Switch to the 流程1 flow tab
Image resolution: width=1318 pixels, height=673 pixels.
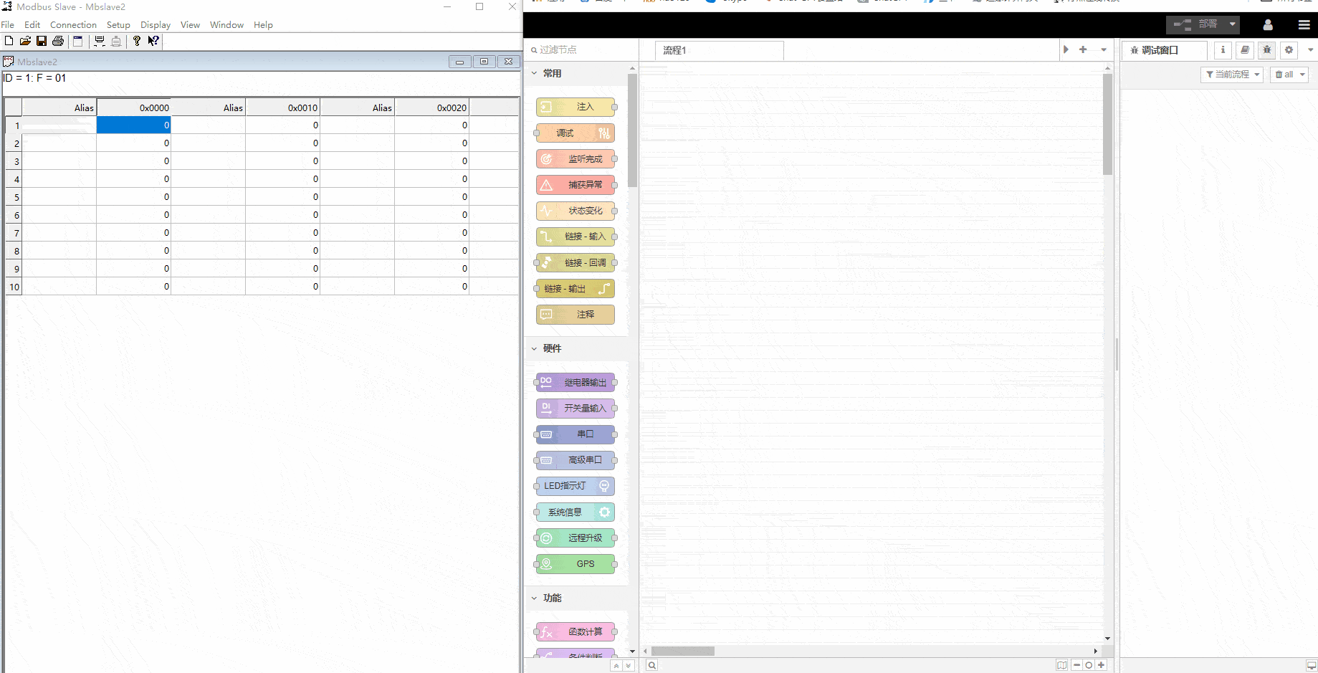(x=718, y=50)
